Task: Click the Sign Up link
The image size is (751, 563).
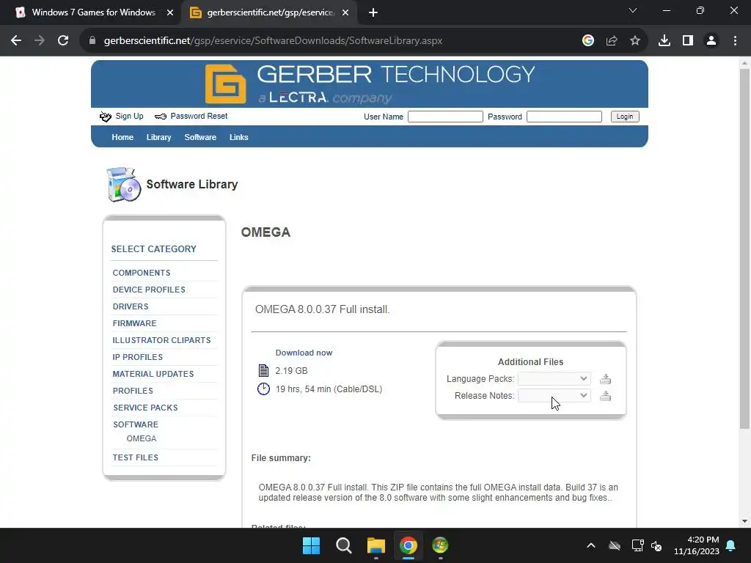Action: 129,116
